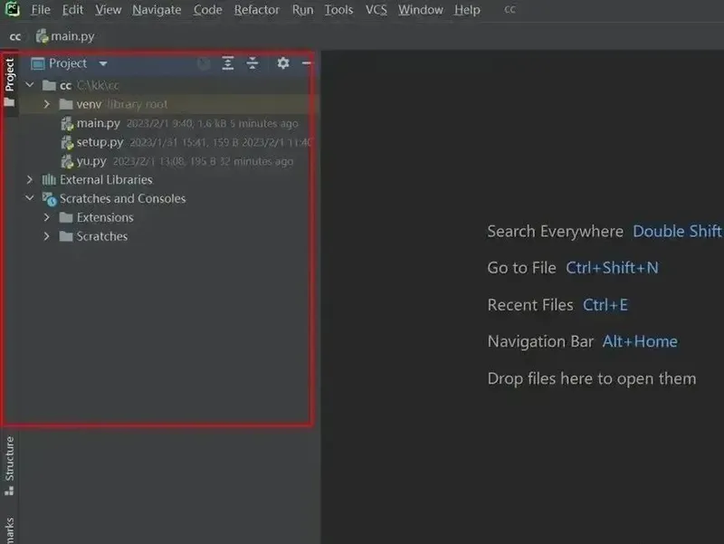724x544 pixels.
Task: Open the Project view dropdown
Action: point(103,64)
